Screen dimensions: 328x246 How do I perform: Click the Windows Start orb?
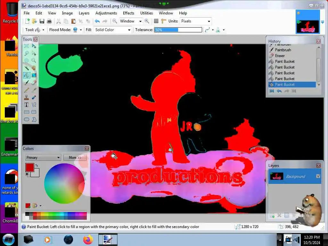[8, 240]
